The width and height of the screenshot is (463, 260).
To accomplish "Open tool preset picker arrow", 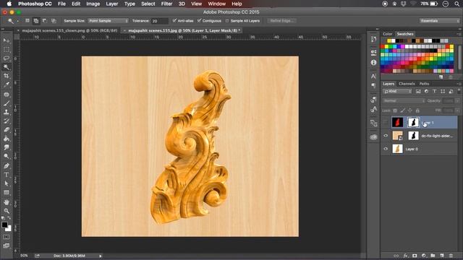I will point(17,21).
